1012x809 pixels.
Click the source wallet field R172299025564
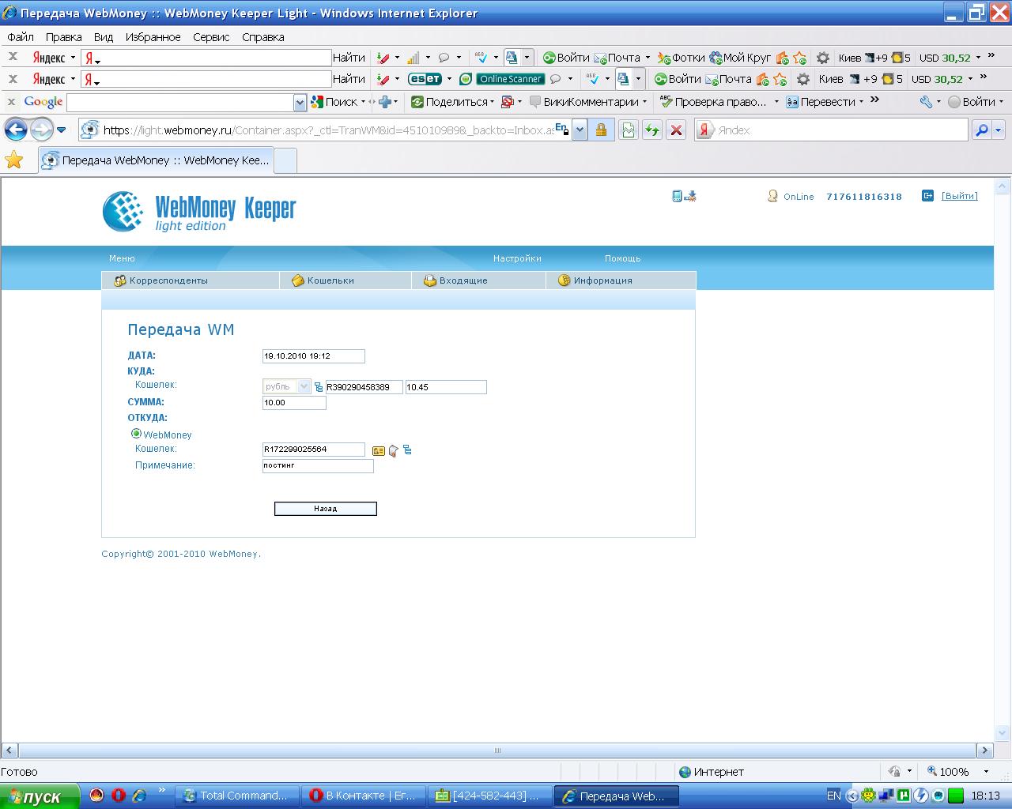click(x=313, y=450)
